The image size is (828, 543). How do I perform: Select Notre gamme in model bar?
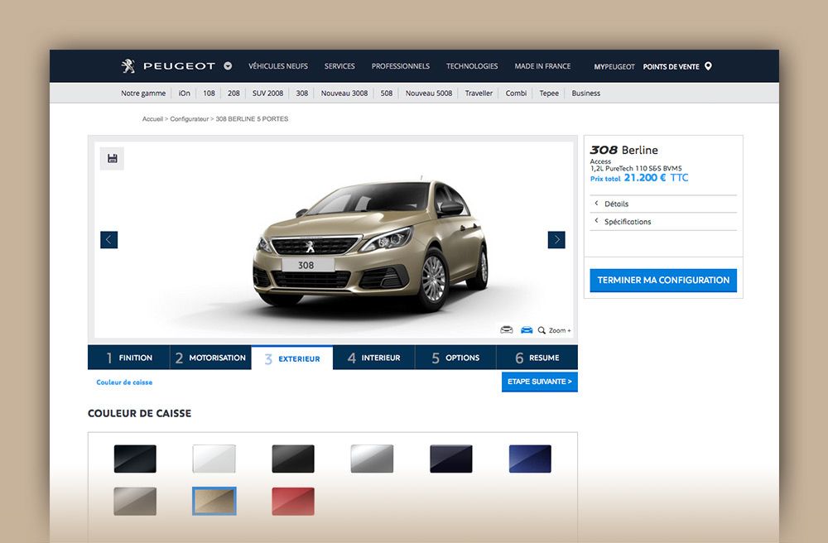tap(143, 94)
